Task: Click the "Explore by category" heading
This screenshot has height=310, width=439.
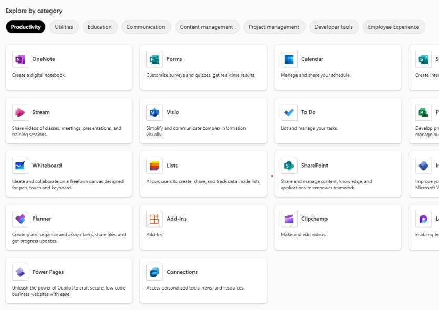Action: (x=34, y=11)
